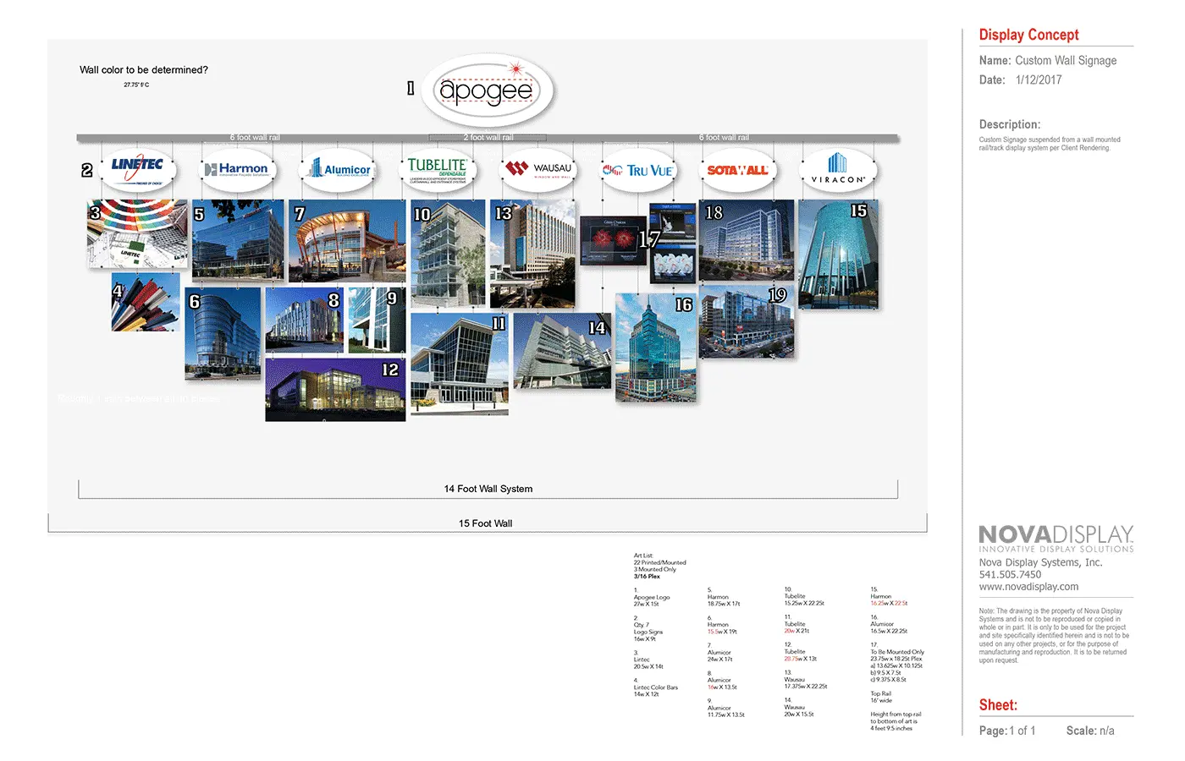The height and width of the screenshot is (761, 1185).
Task: Select the Linetec logo sign
Action: (138, 169)
